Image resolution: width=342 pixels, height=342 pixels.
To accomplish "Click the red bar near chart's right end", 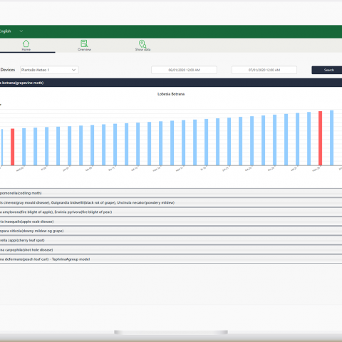I will coord(320,138).
